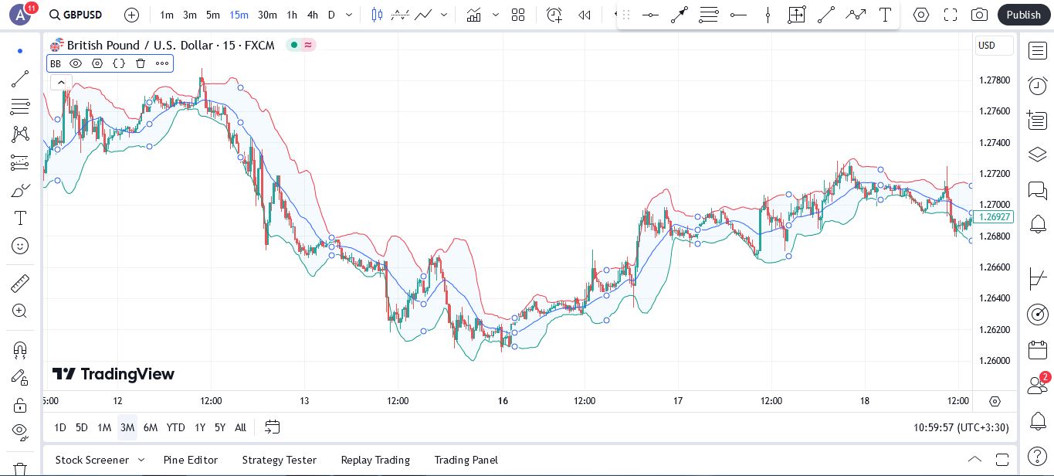Collapse the indicator legend chevron under BB
The image size is (1054, 476).
click(60, 83)
